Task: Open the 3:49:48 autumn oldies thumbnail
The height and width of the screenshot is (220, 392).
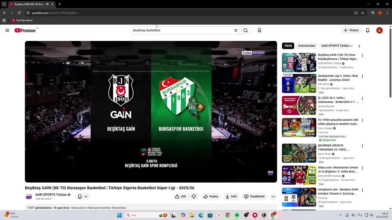Action: (x=299, y=127)
